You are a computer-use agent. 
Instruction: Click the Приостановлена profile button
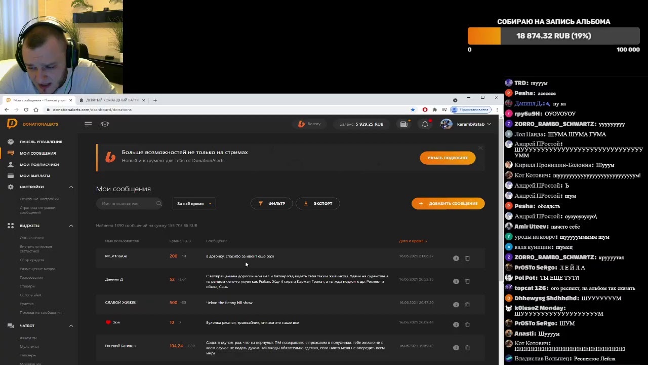[471, 109]
